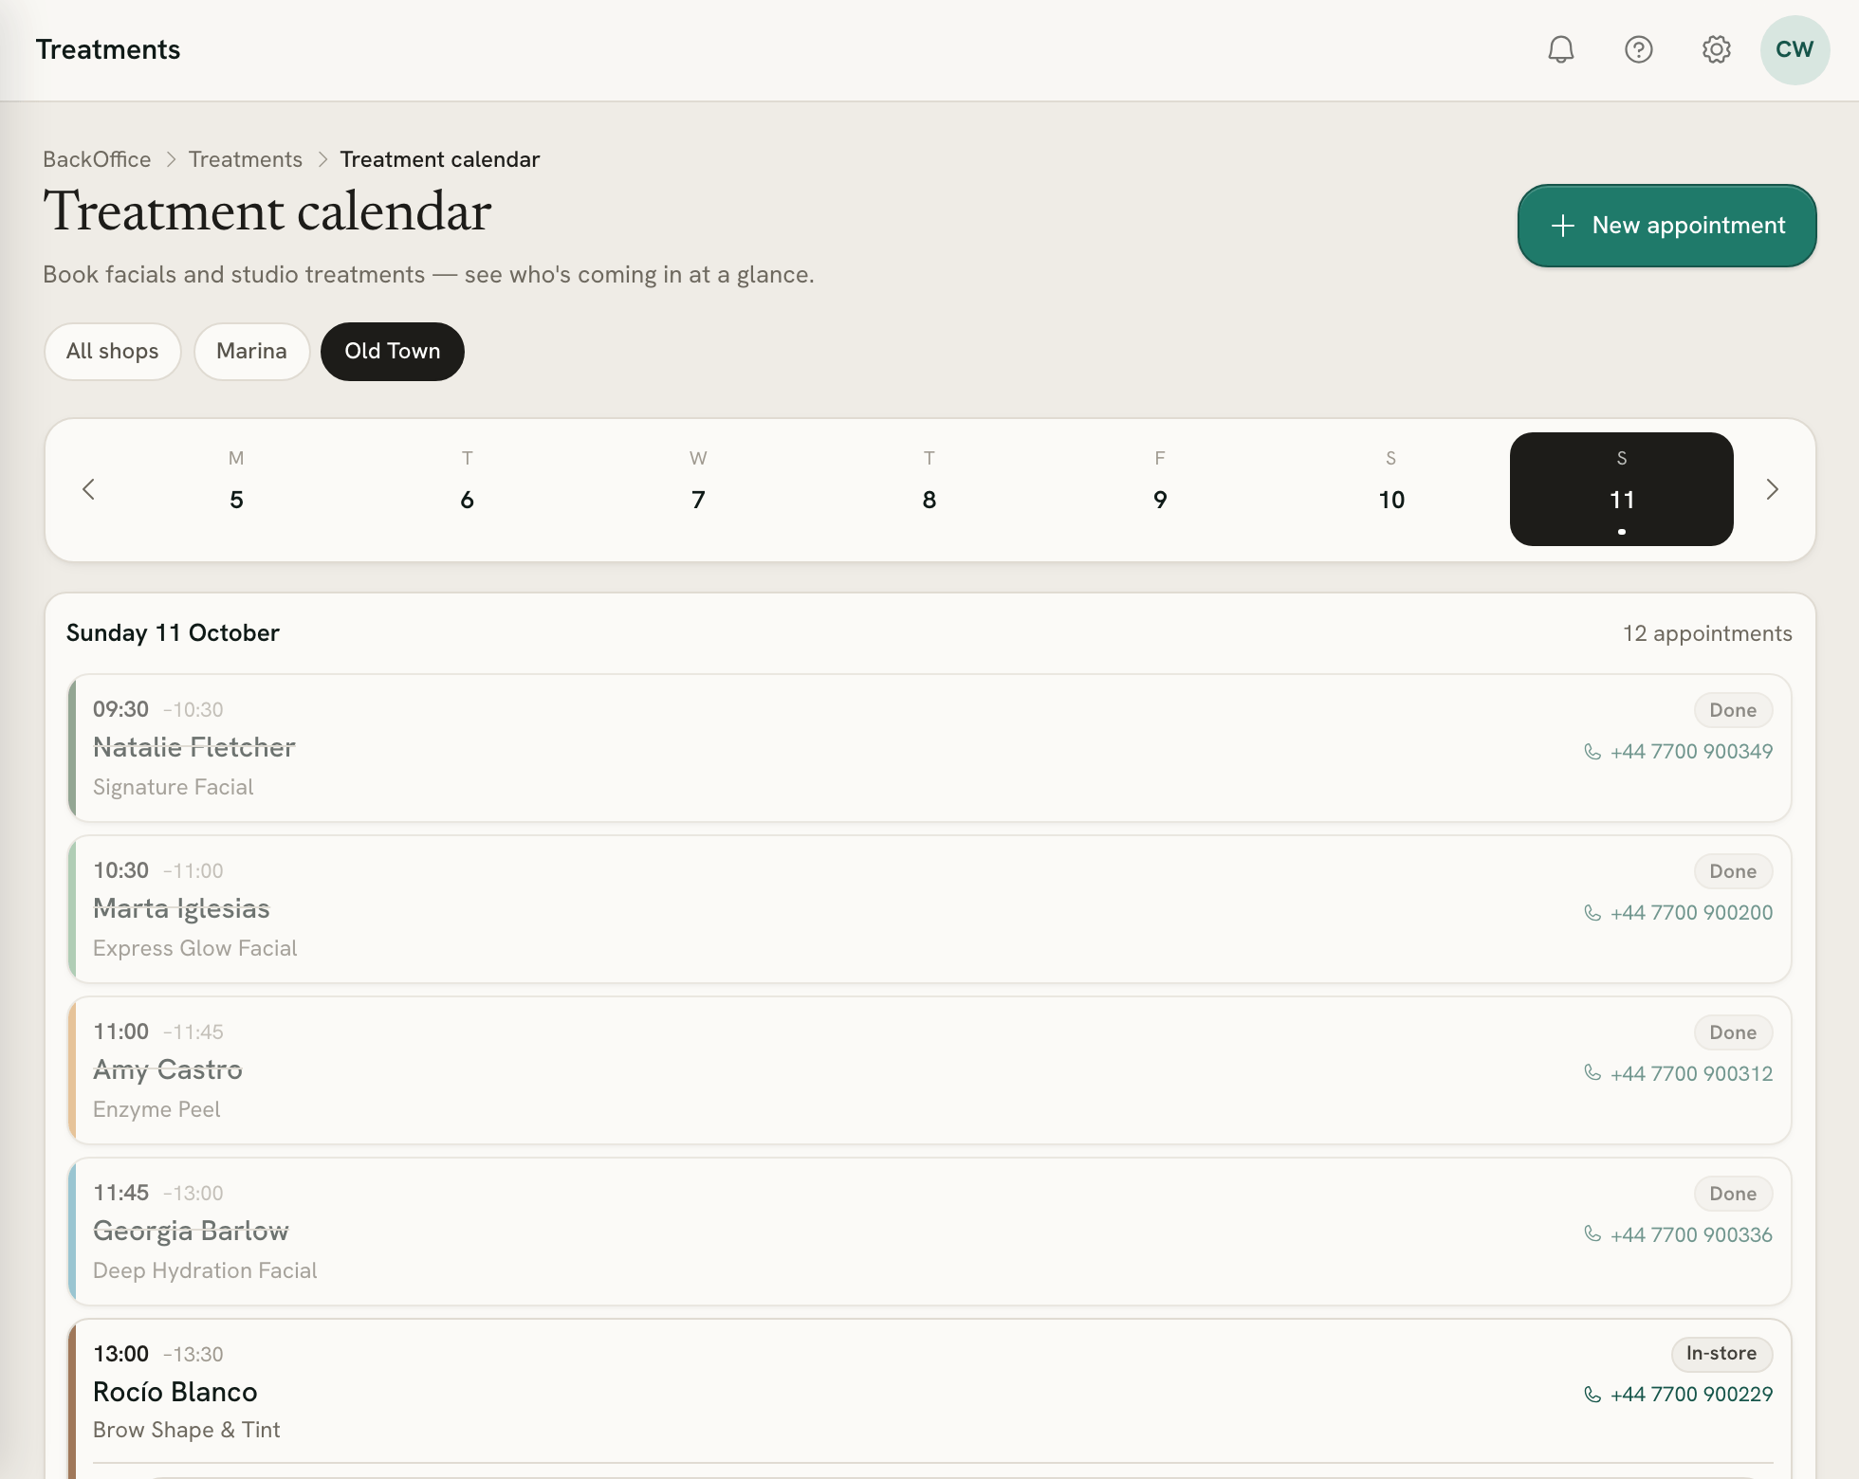Image resolution: width=1859 pixels, height=1479 pixels.
Task: Open Natalie Fletcher's appointment
Action: pos(929,748)
